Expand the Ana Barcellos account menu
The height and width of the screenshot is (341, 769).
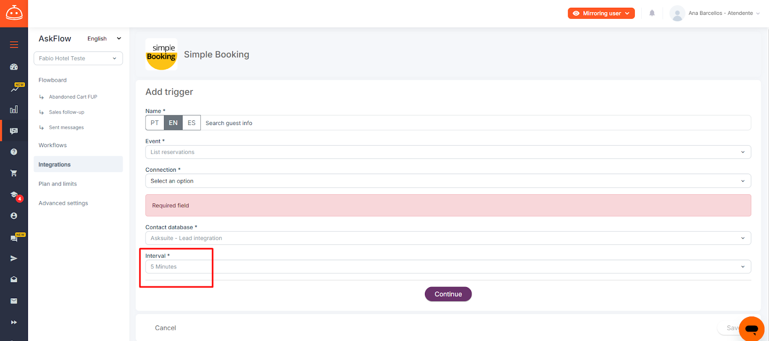click(x=724, y=13)
